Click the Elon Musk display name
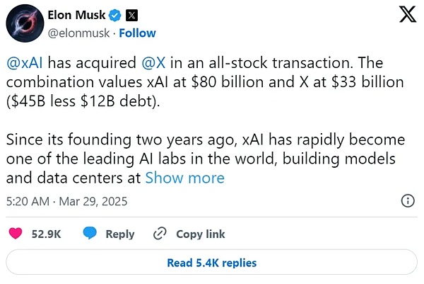The width and height of the screenshot is (424, 284). pos(76,15)
